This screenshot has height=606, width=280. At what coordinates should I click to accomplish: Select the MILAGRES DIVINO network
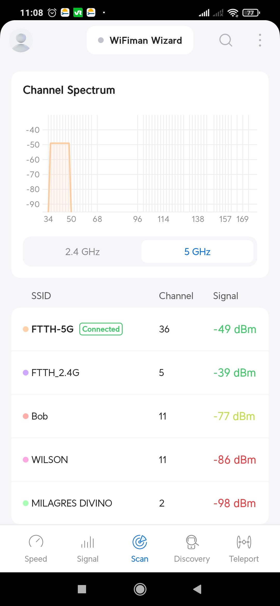coord(140,503)
